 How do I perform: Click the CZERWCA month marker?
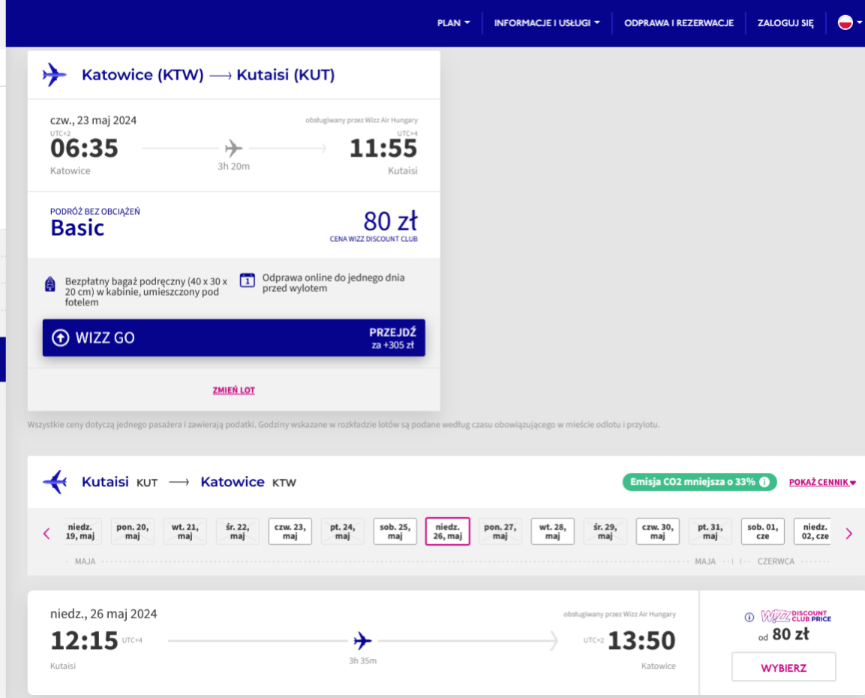click(x=776, y=561)
